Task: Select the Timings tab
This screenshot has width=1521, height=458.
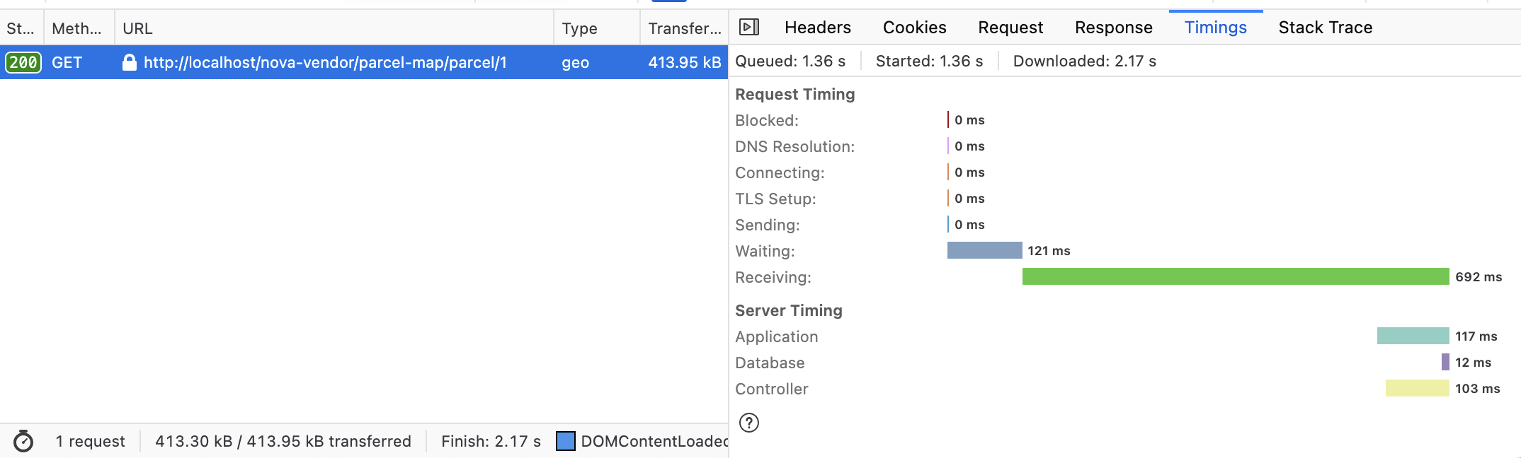Action: click(1215, 28)
